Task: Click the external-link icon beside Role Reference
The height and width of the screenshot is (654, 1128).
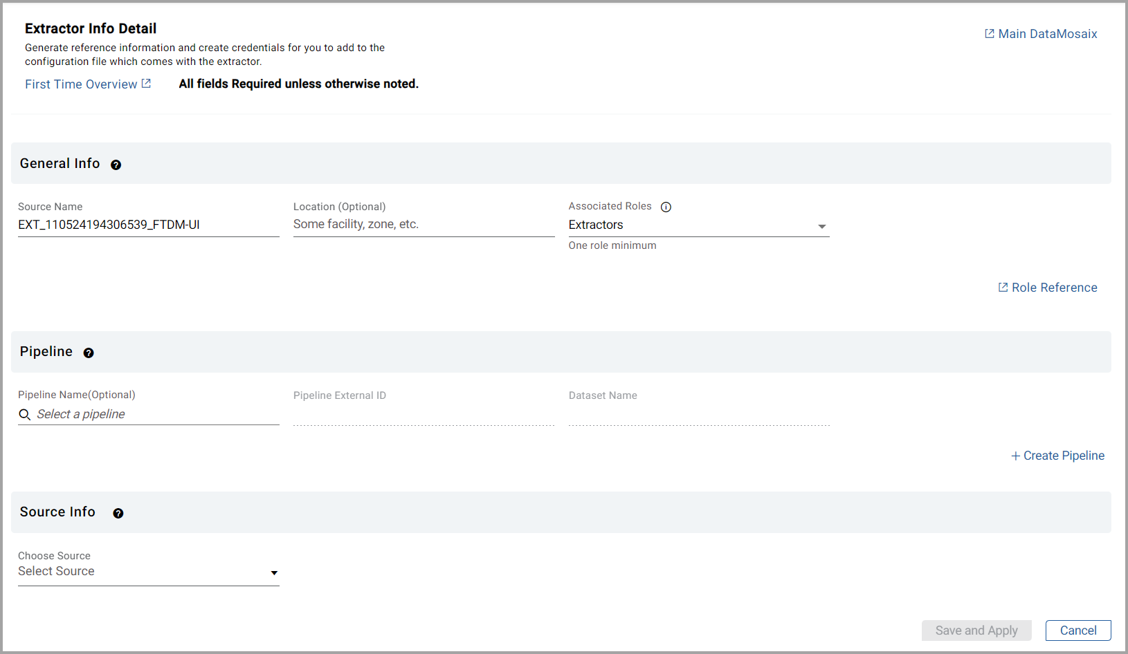Action: pyautogui.click(x=1003, y=288)
